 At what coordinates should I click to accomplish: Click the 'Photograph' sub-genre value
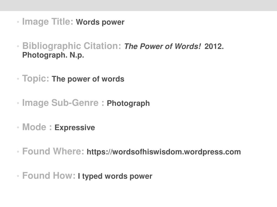pos(128,103)
